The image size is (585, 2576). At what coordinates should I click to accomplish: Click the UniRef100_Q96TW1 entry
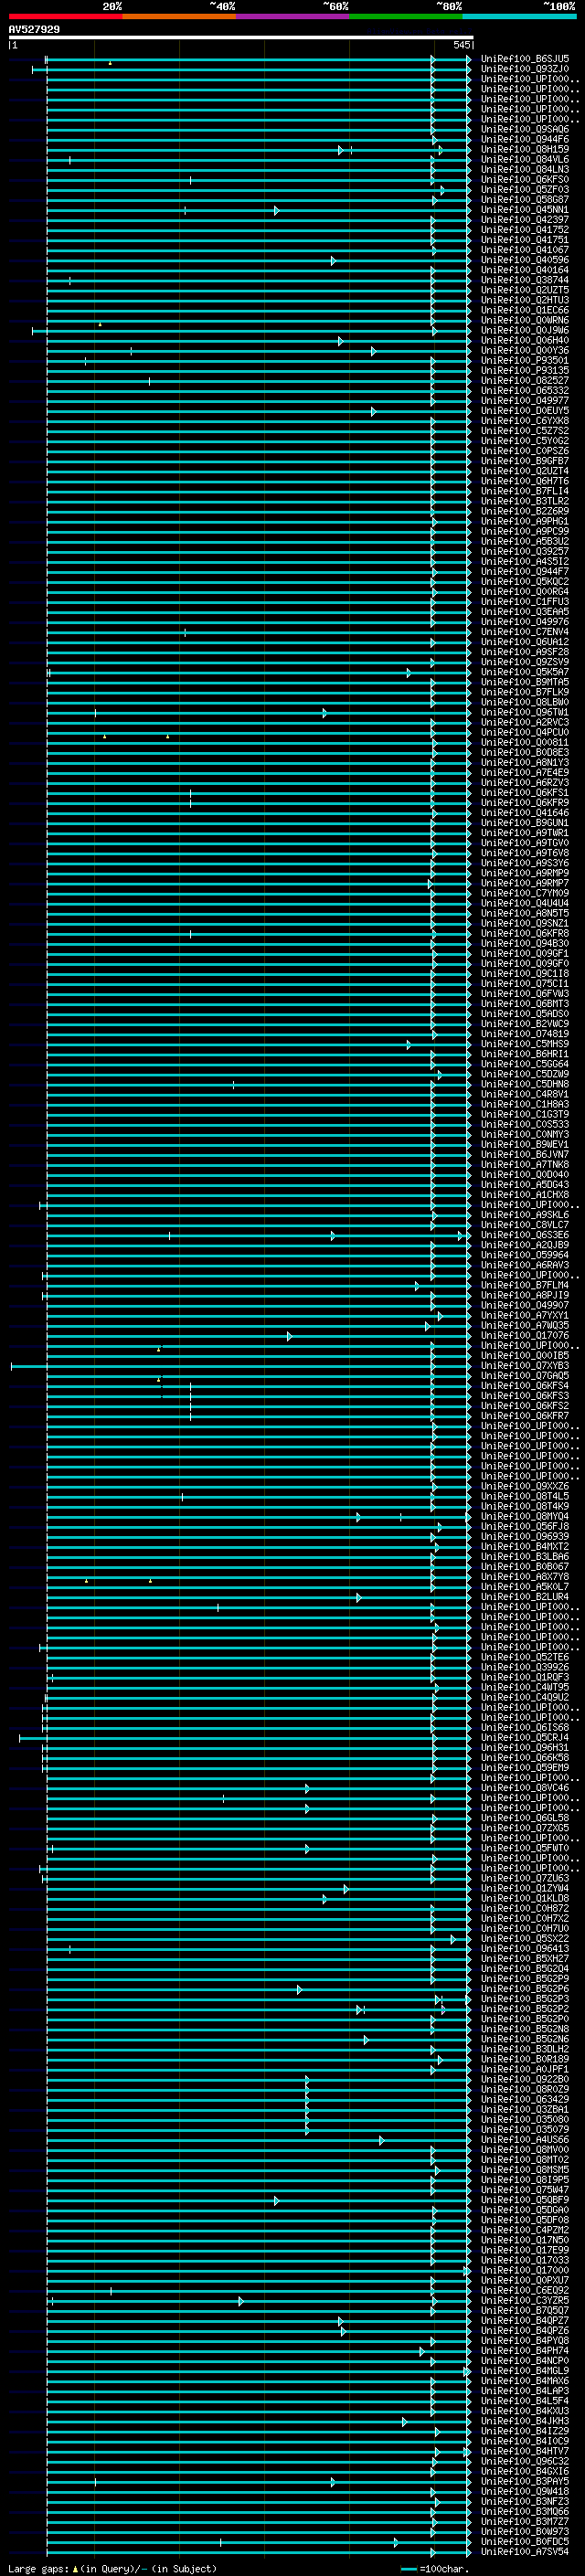coord(525,712)
